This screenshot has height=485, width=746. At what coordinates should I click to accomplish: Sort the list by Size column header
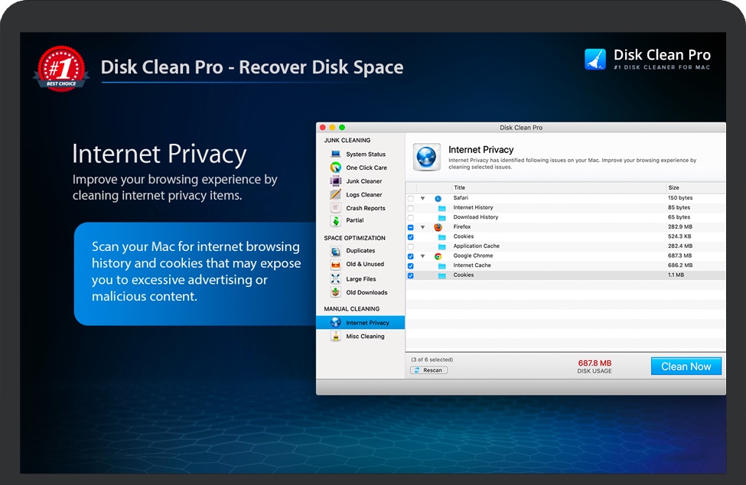[673, 187]
